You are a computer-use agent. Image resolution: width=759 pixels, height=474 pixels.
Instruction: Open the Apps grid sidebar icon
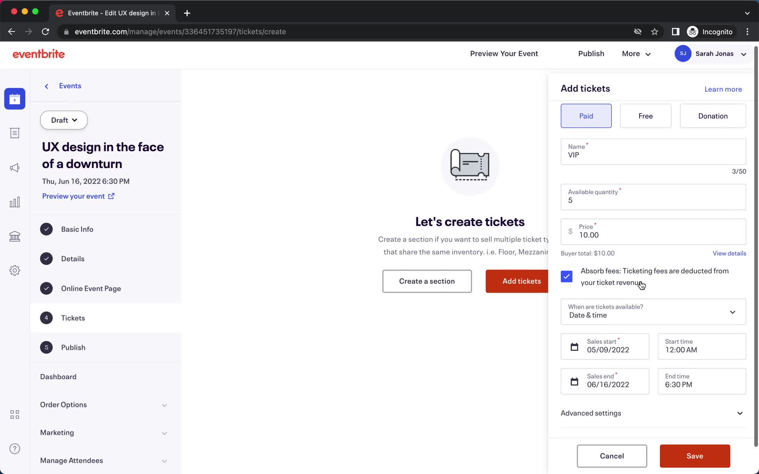coord(15,414)
